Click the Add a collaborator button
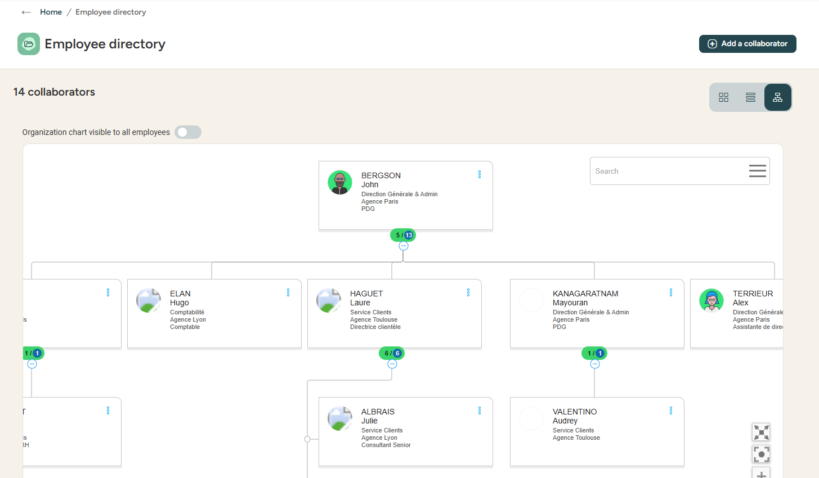 [747, 44]
